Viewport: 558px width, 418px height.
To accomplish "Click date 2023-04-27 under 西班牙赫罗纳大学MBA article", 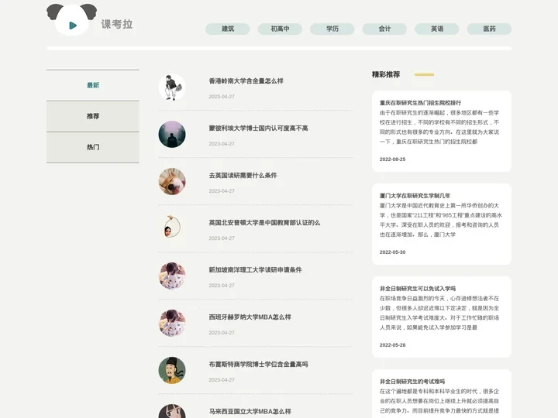I will click(222, 333).
